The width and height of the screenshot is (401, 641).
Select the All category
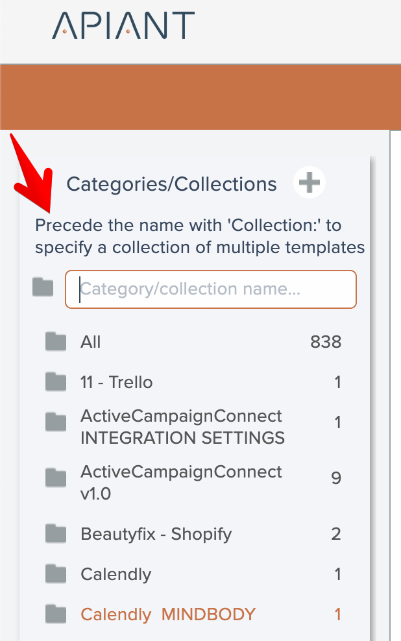pyautogui.click(x=91, y=342)
